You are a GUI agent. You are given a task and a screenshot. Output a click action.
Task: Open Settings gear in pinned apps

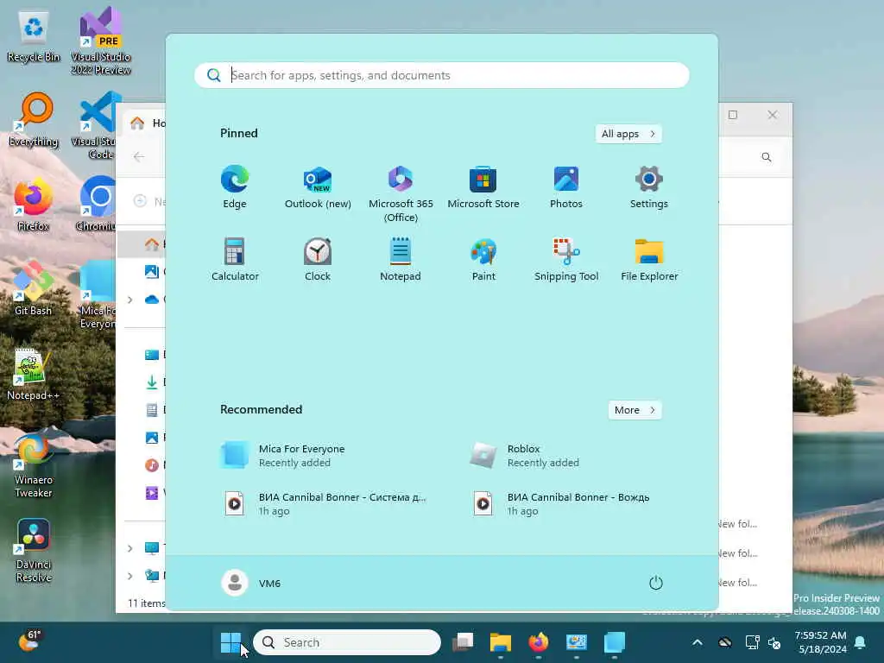pos(649,187)
